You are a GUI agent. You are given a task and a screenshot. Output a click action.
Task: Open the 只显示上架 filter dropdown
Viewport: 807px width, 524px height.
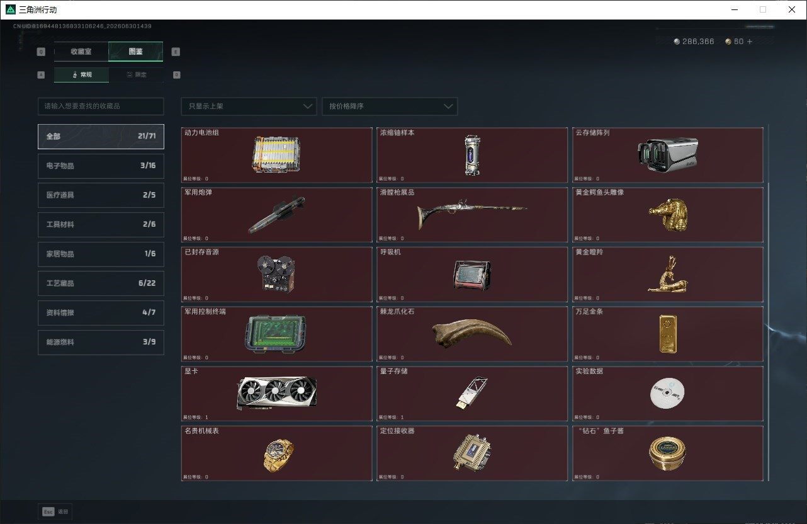click(249, 106)
